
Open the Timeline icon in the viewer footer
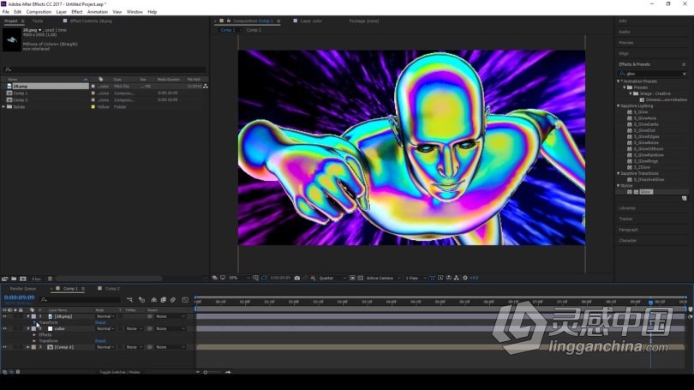pyautogui.click(x=449, y=278)
